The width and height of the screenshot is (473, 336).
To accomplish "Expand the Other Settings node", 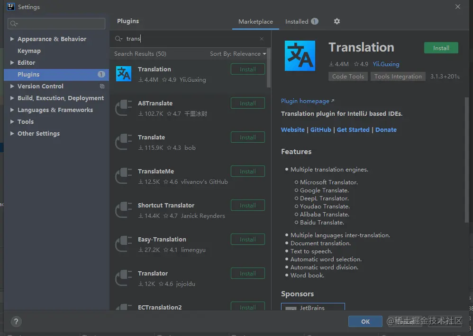I will [12, 133].
